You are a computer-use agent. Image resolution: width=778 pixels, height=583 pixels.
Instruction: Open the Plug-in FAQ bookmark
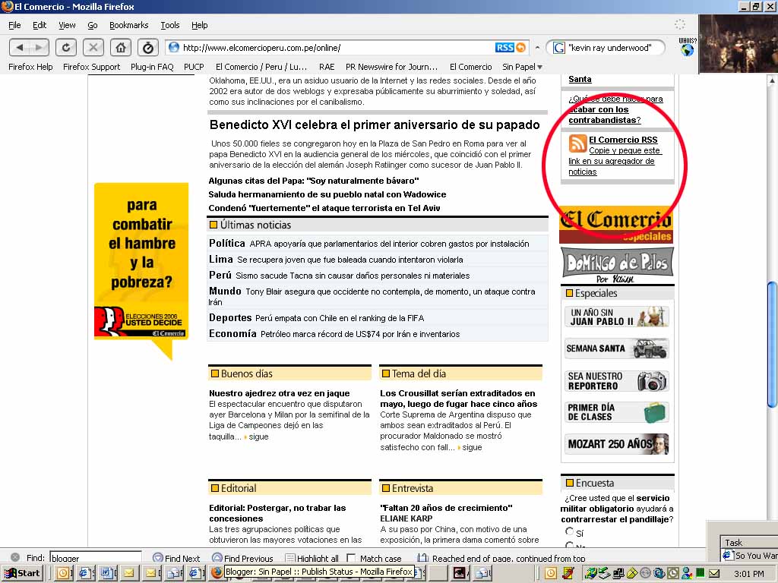[x=152, y=67]
